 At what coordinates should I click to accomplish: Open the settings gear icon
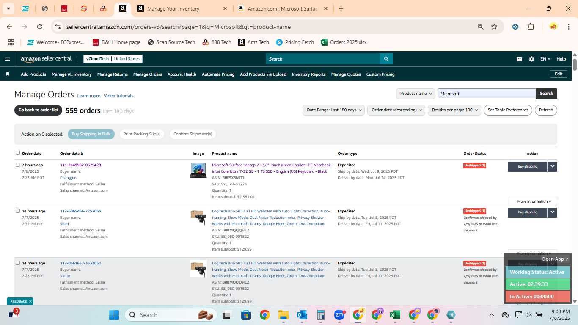(x=531, y=59)
